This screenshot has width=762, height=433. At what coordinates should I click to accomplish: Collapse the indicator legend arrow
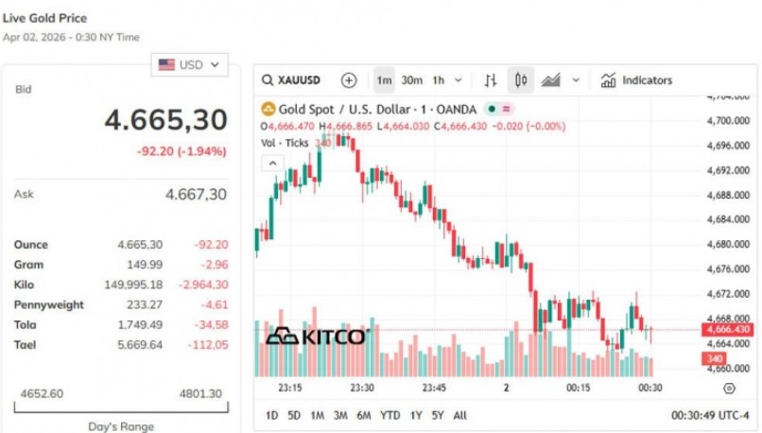tap(271, 163)
